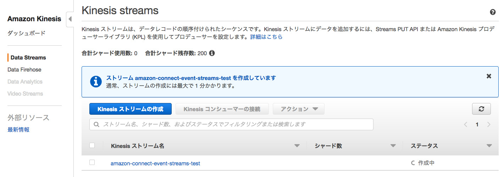Click the search magnifier icon

point(96,125)
